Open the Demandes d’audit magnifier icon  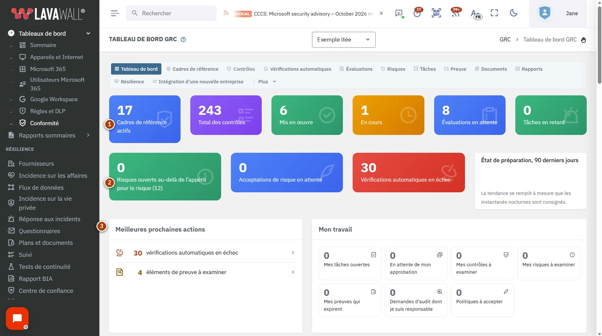coord(440,292)
